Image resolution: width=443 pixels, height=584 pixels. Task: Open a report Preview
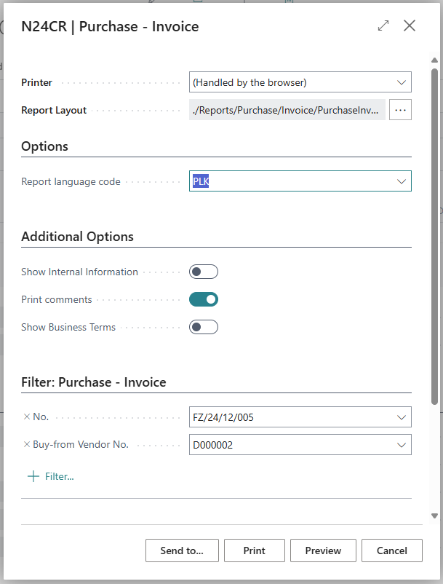(x=323, y=551)
